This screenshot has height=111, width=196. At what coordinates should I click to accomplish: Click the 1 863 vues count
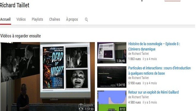[134, 59]
